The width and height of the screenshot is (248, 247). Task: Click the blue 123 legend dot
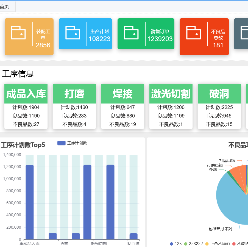coord(171,243)
